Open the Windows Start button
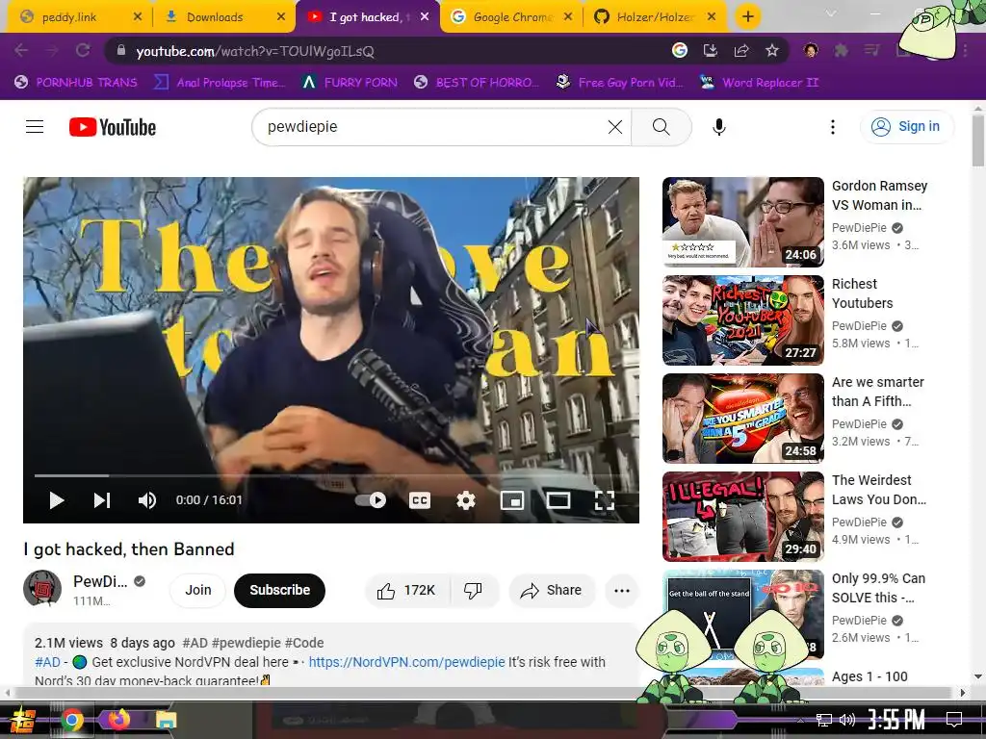 21,720
